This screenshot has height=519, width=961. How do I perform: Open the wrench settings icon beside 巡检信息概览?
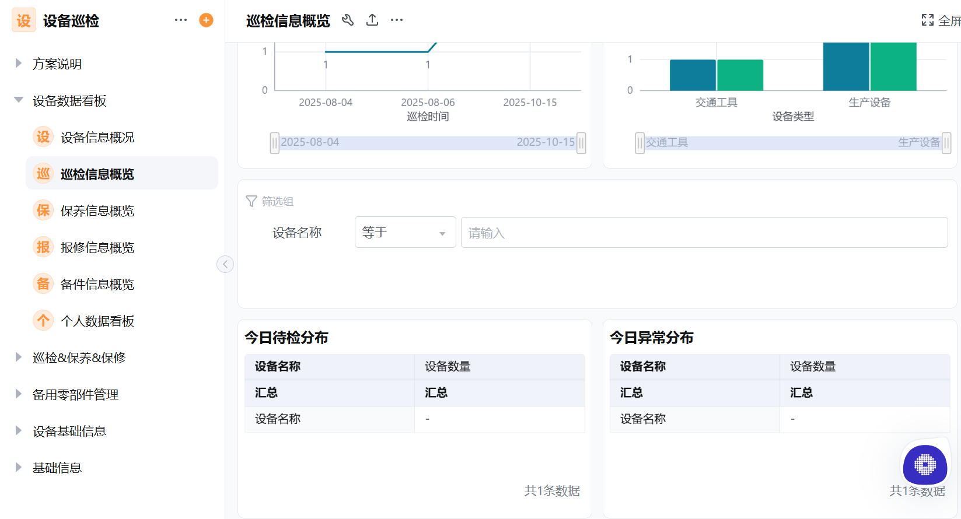coord(348,20)
